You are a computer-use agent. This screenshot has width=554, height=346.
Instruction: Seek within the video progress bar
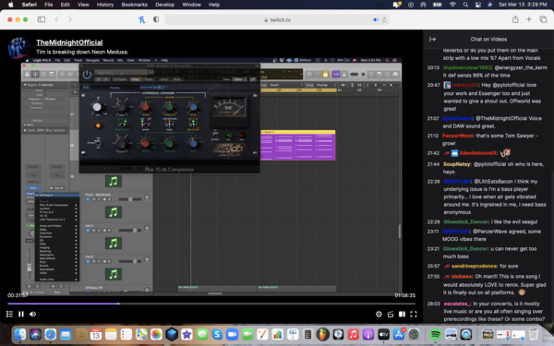[211, 304]
